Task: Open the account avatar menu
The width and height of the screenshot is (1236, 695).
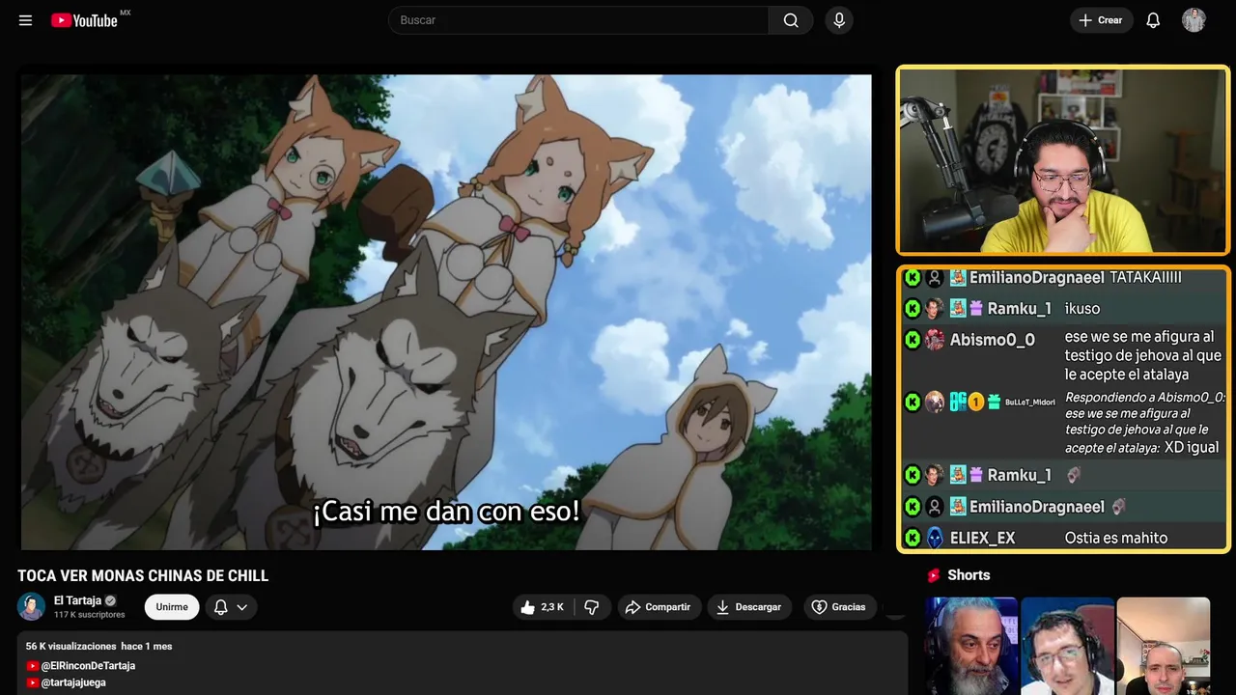Action: [x=1194, y=20]
